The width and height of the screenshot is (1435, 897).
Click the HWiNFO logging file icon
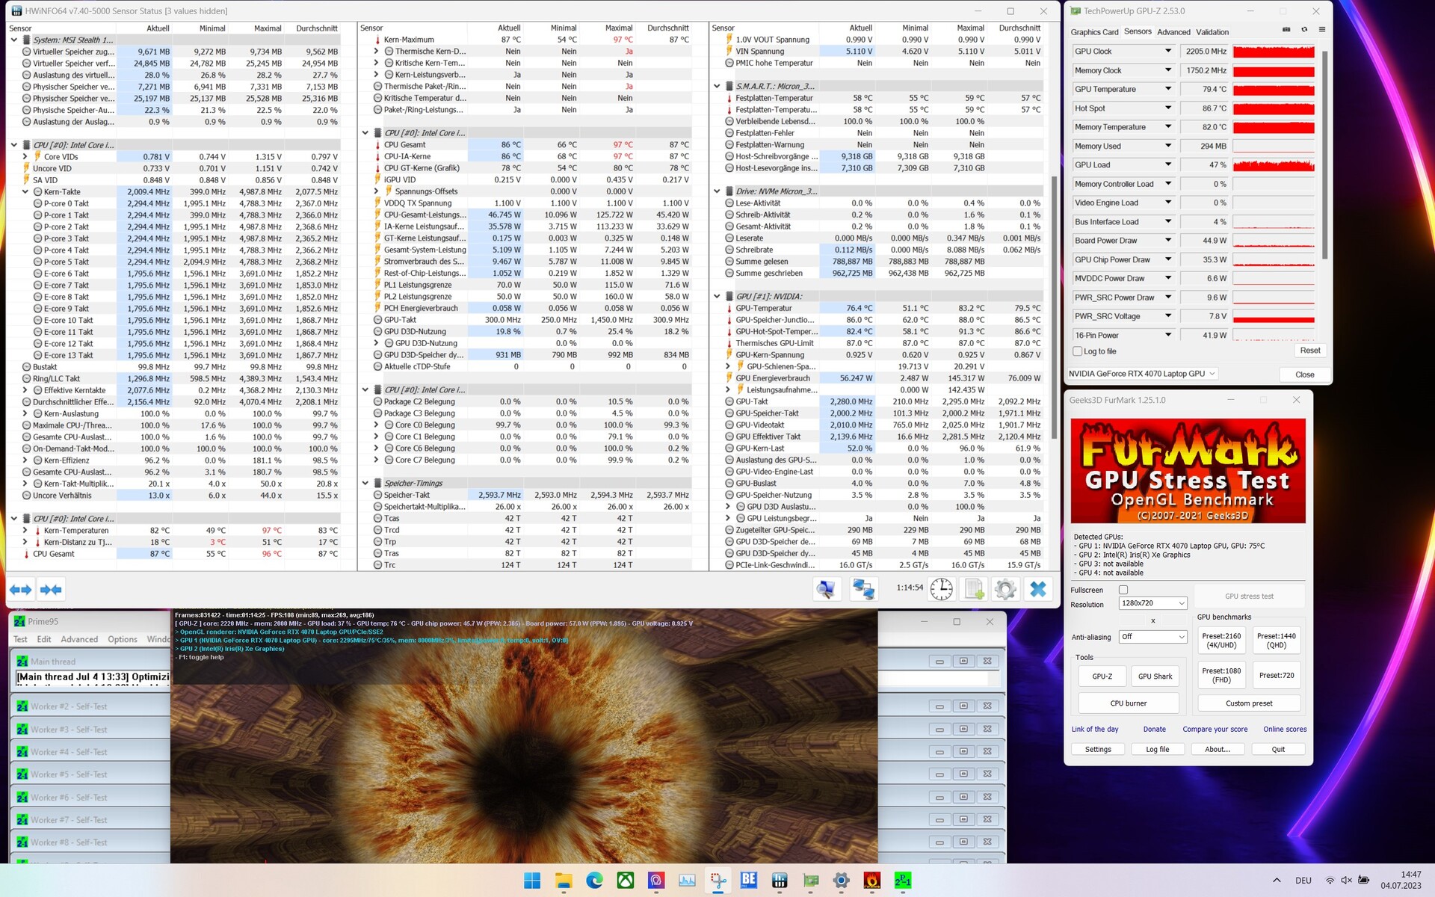(x=974, y=589)
